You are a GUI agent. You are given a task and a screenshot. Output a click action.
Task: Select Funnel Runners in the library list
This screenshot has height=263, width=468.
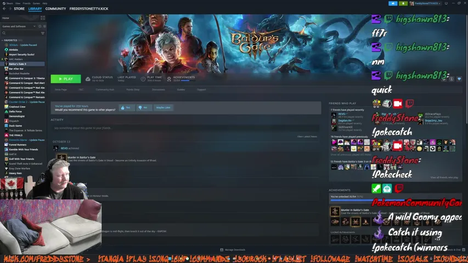(18, 145)
